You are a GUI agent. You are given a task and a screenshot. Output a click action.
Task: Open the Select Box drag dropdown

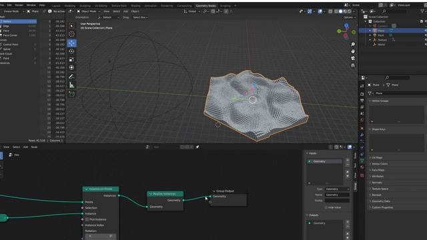coord(140,17)
